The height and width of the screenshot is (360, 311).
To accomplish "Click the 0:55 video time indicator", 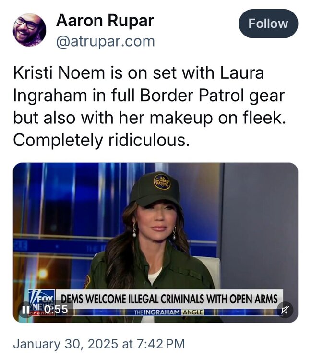I will tap(56, 309).
